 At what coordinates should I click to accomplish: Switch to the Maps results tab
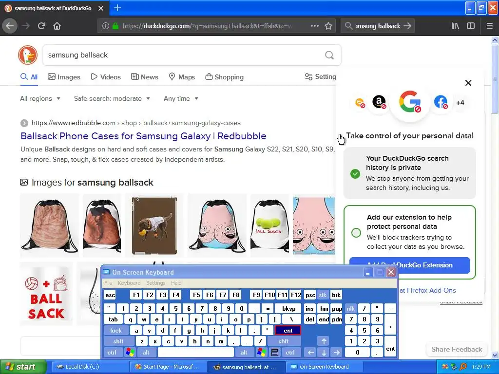point(182,77)
